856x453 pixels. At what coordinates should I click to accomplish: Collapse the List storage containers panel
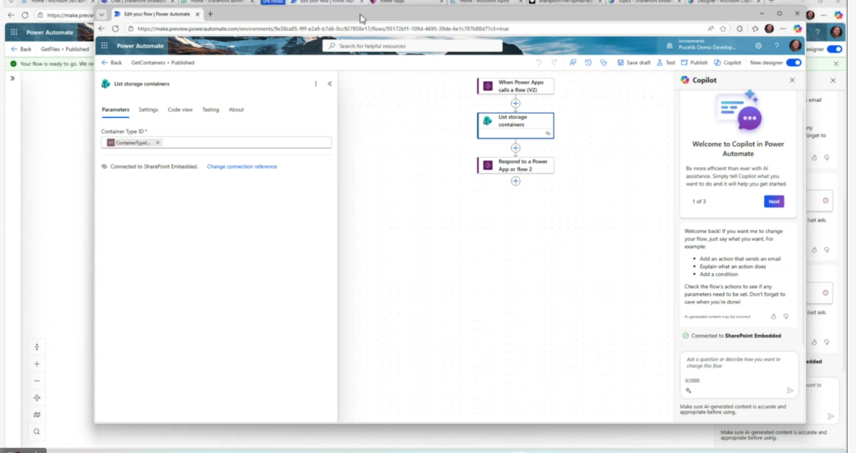pos(329,84)
